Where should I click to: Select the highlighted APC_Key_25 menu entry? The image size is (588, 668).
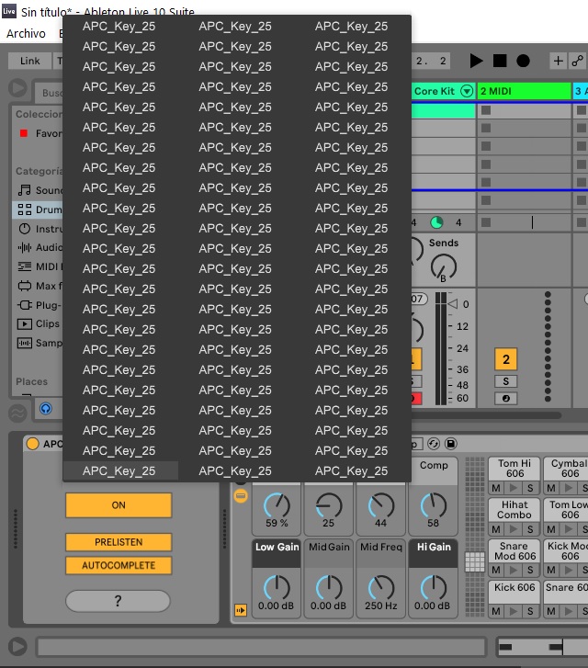coord(120,470)
